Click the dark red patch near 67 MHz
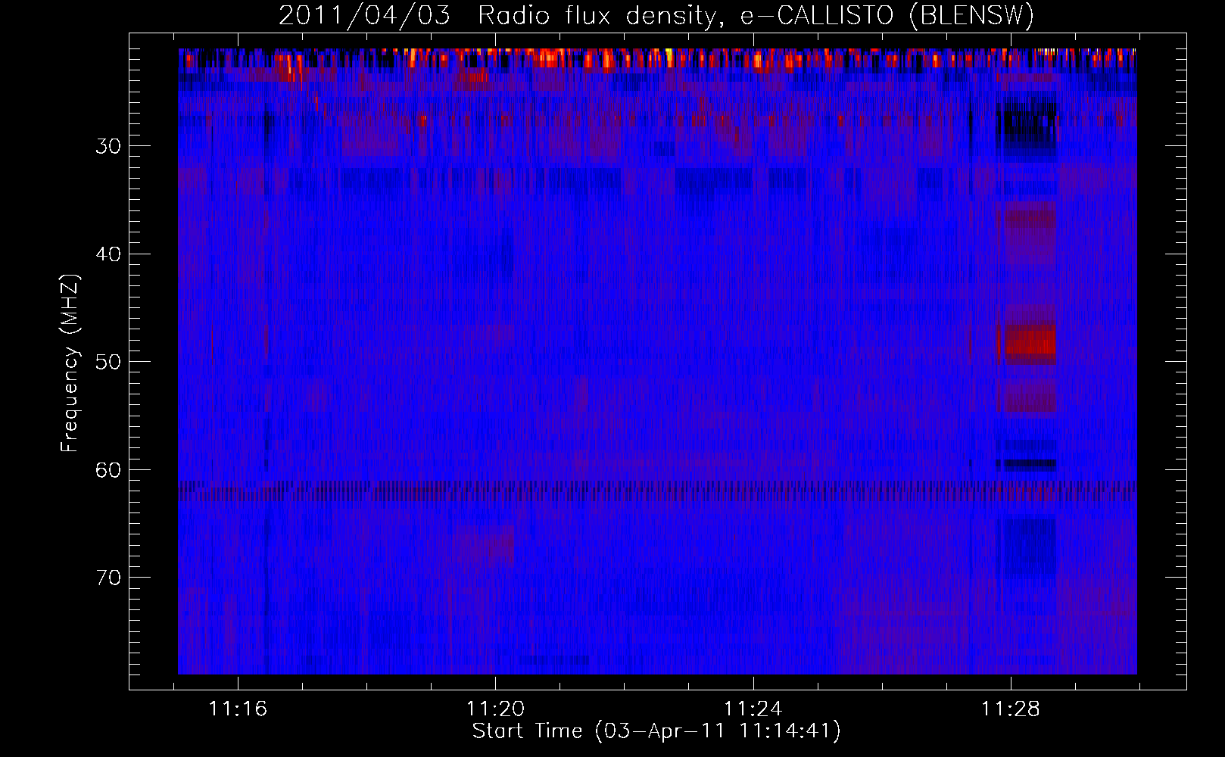Image resolution: width=1225 pixels, height=757 pixels. [485, 546]
